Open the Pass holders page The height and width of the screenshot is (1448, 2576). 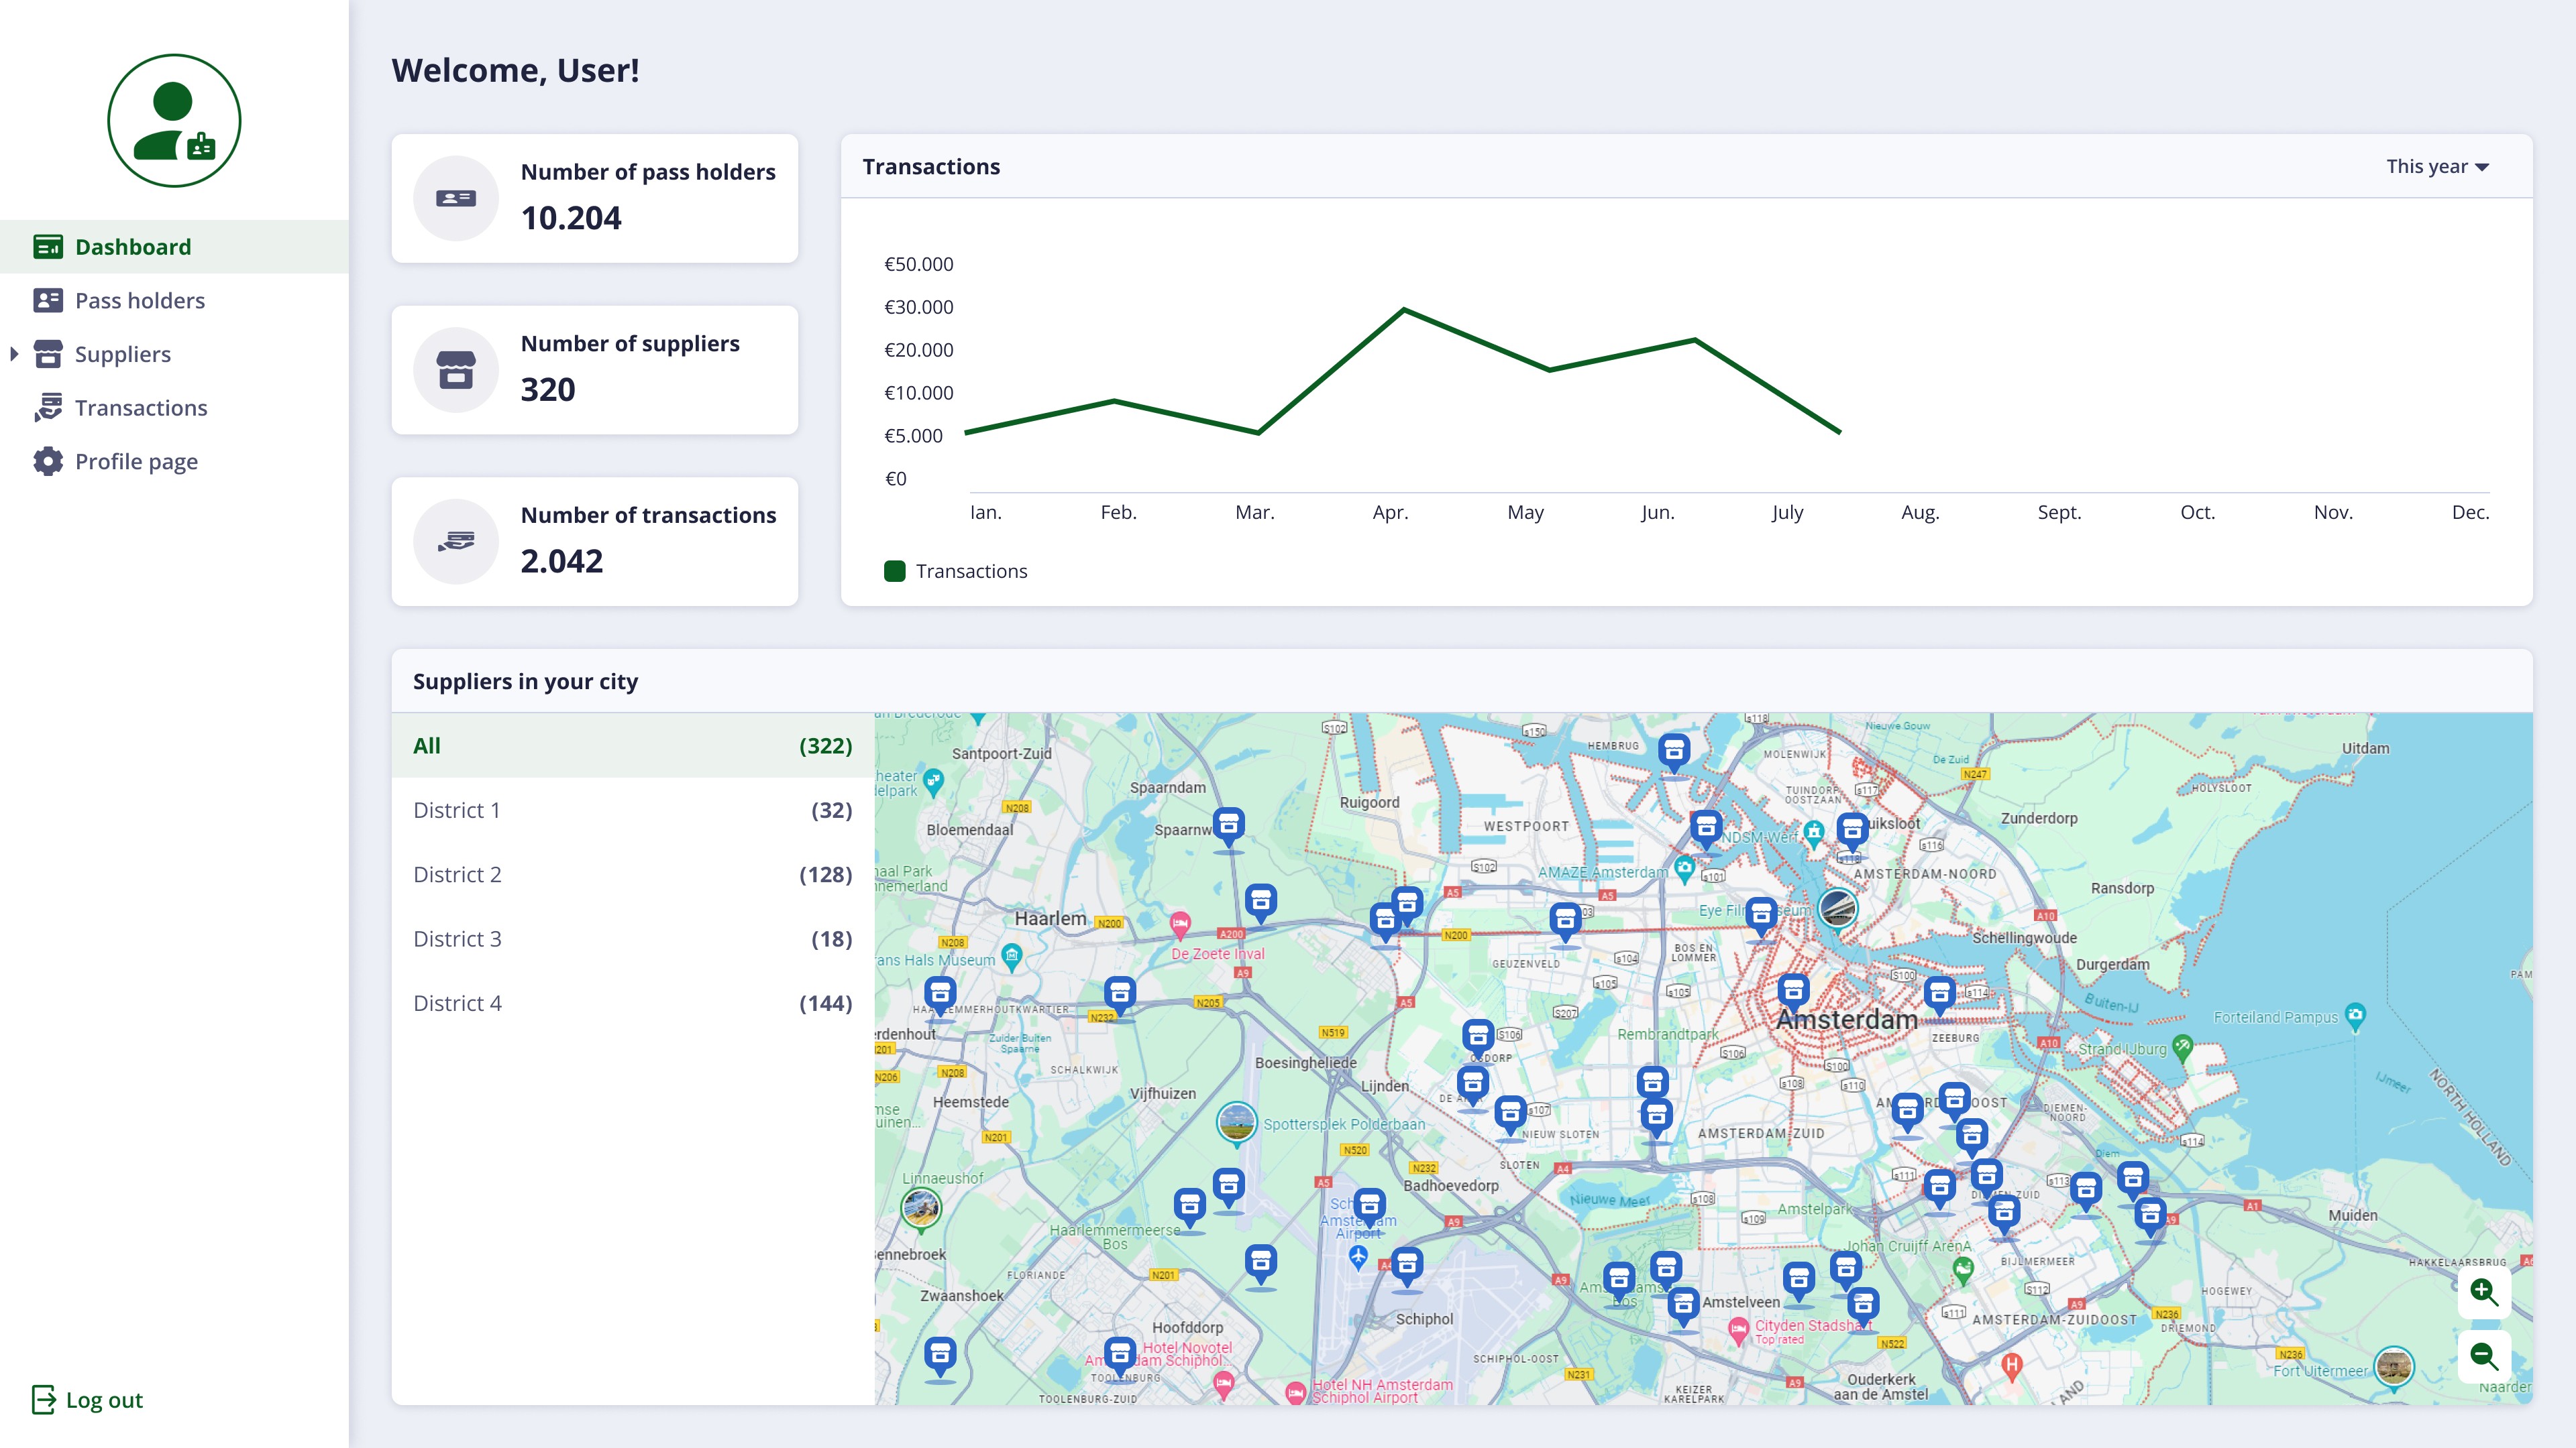pos(139,301)
